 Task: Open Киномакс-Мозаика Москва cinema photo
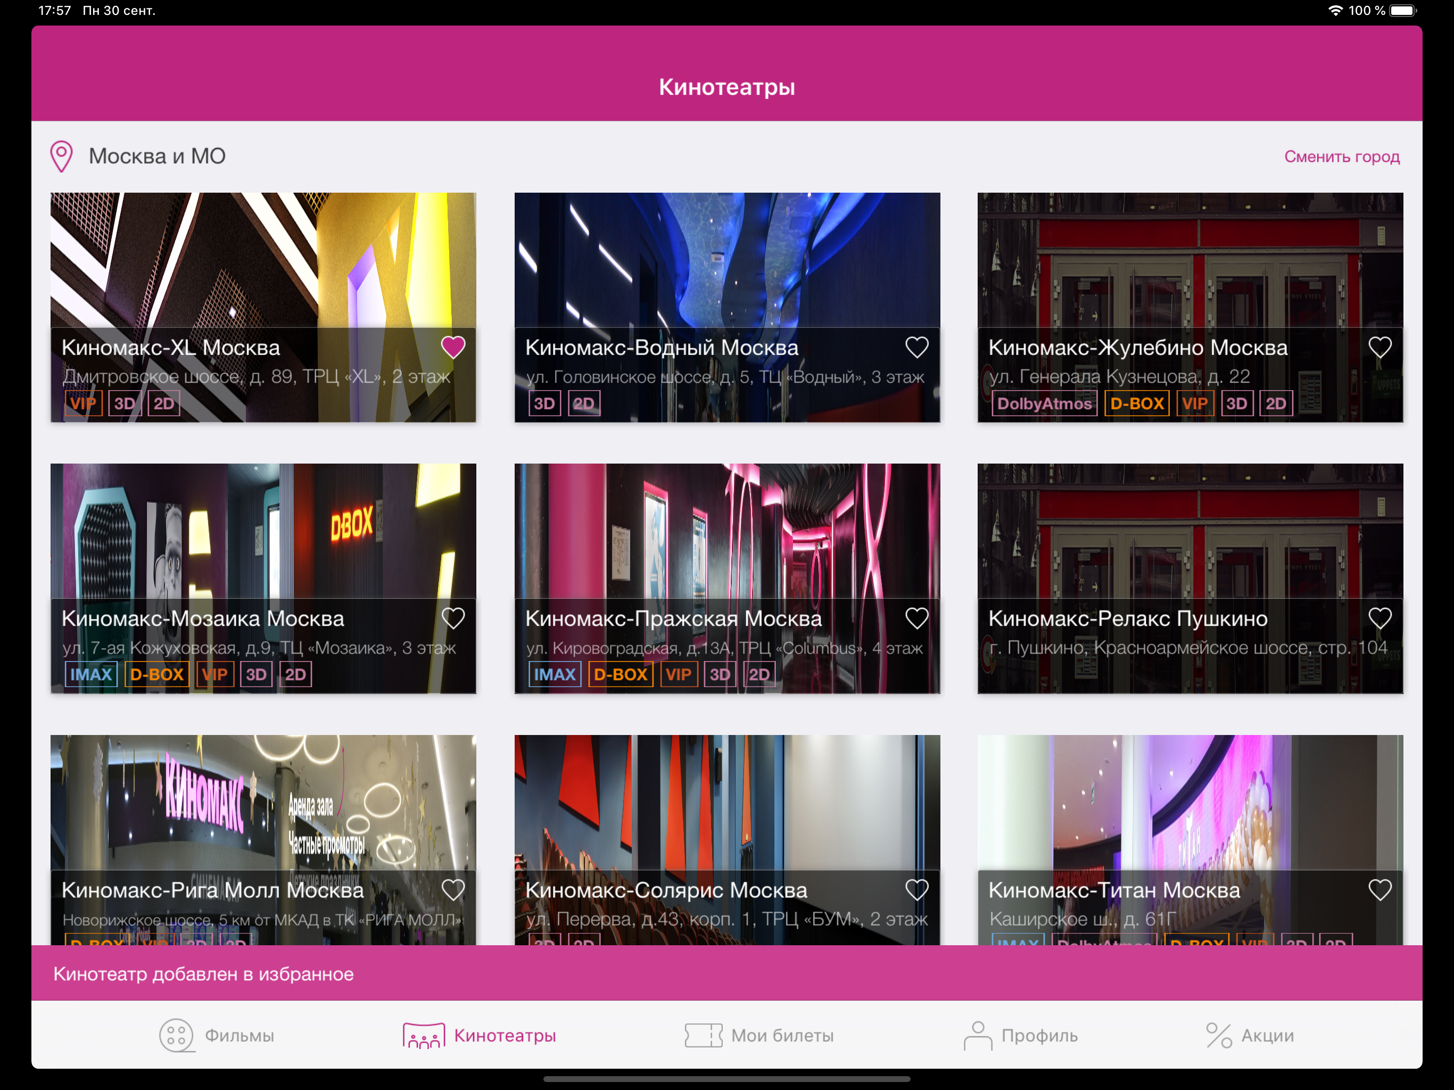[x=263, y=531]
